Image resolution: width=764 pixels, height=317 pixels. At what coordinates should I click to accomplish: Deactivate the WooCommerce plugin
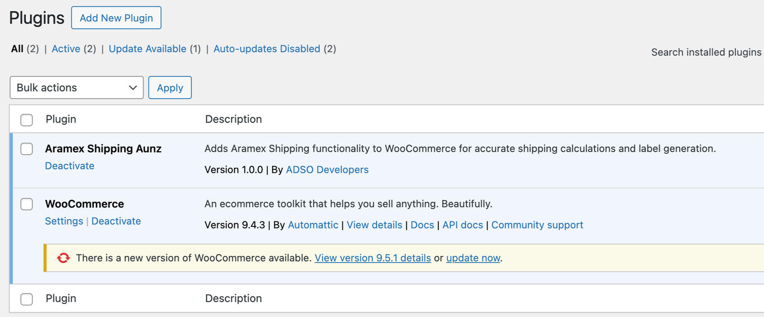pos(116,221)
